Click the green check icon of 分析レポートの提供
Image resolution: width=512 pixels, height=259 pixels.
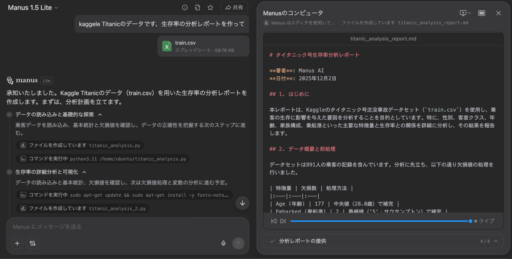click(x=272, y=241)
